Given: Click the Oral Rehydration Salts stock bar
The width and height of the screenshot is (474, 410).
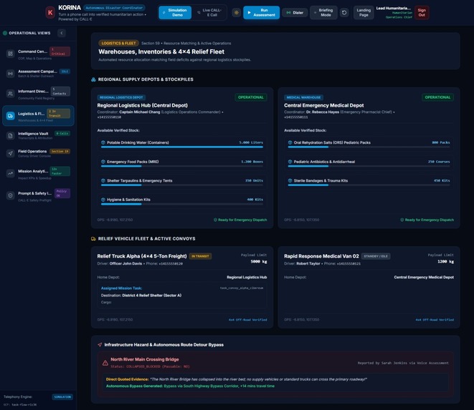Looking at the screenshot, I should tap(369, 147).
